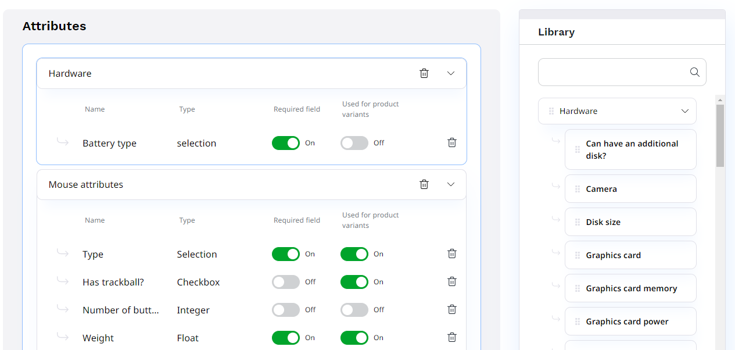The width and height of the screenshot is (735, 350).
Task: Enable Required field for Has trackball?
Action: coord(286,282)
